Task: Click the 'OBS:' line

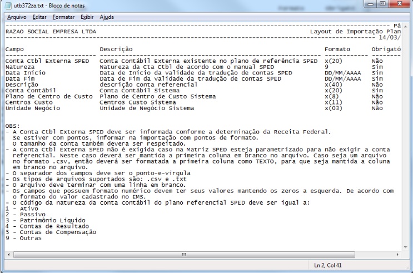Action: [x=13, y=126]
